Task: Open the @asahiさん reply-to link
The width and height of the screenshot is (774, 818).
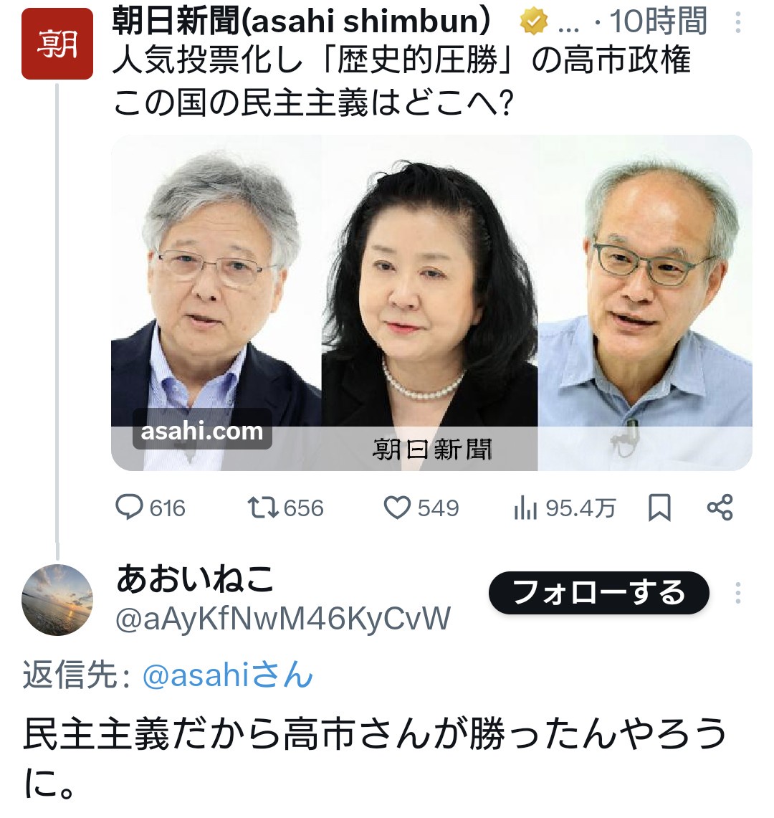Action: pyautogui.click(x=227, y=675)
